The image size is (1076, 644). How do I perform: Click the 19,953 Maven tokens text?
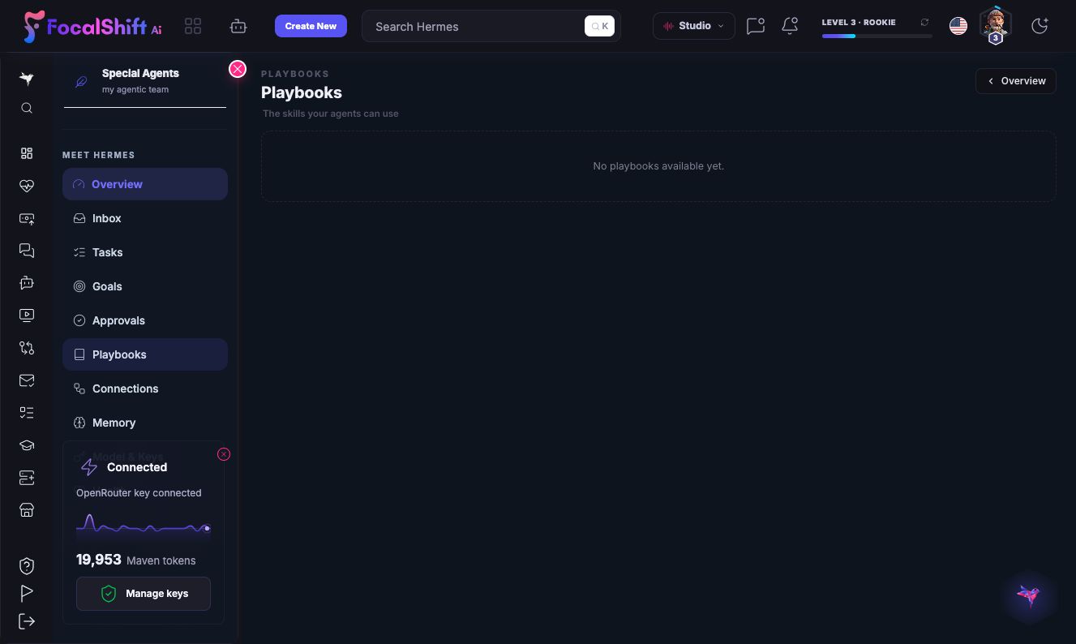(x=135, y=560)
